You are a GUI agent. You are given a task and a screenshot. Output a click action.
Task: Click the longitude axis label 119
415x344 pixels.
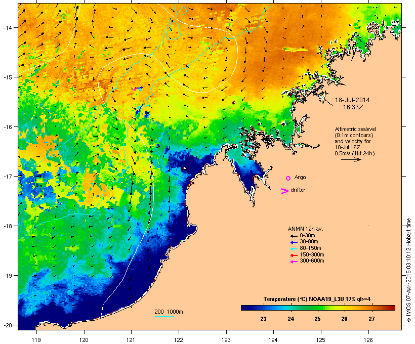point(36,340)
